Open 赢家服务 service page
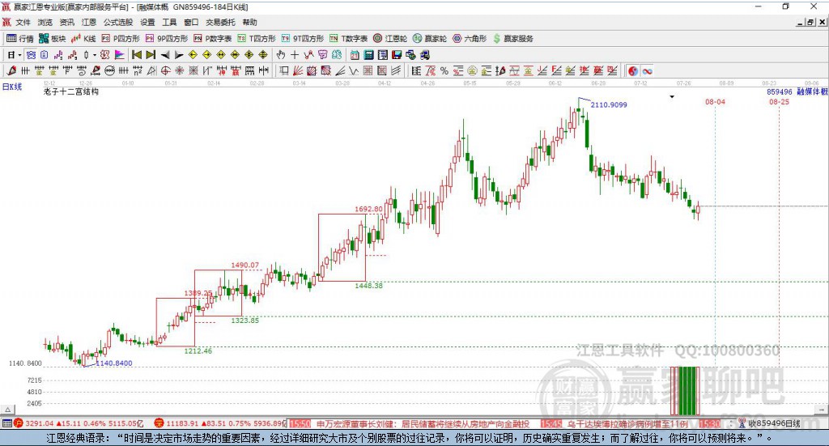Image resolution: width=829 pixels, height=446 pixels. (512, 39)
